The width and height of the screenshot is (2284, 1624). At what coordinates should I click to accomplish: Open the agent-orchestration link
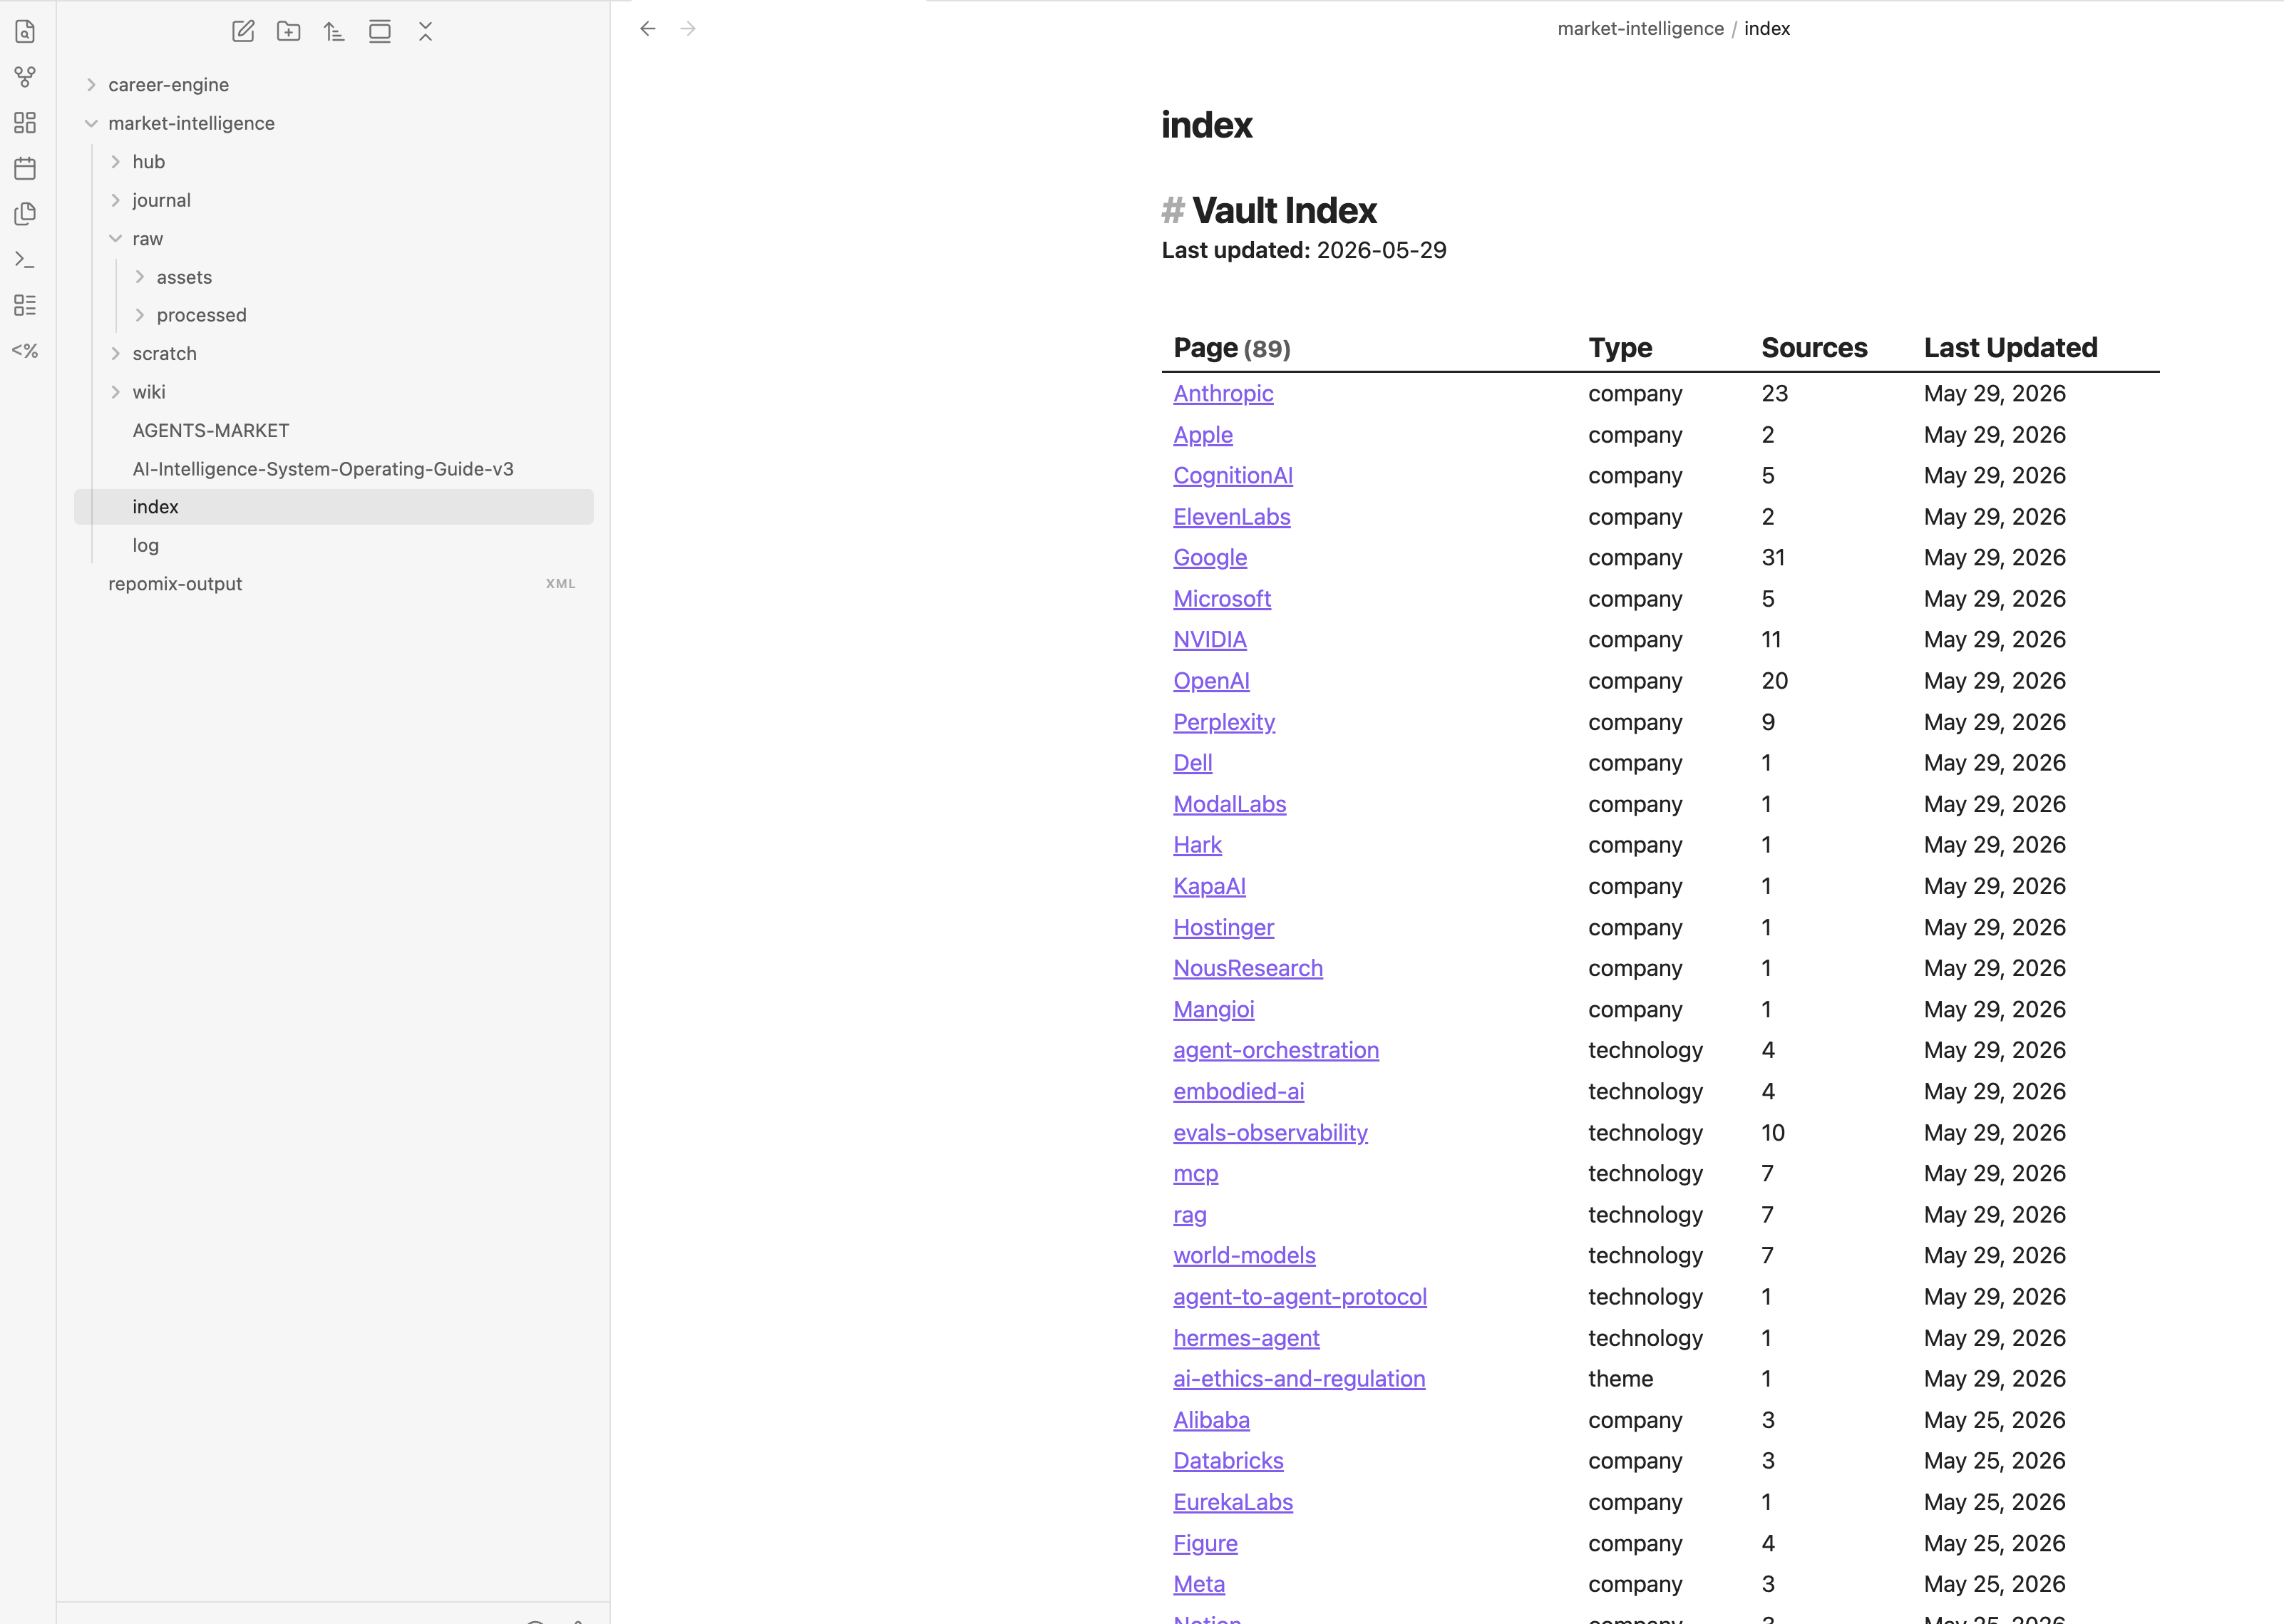tap(1276, 1051)
